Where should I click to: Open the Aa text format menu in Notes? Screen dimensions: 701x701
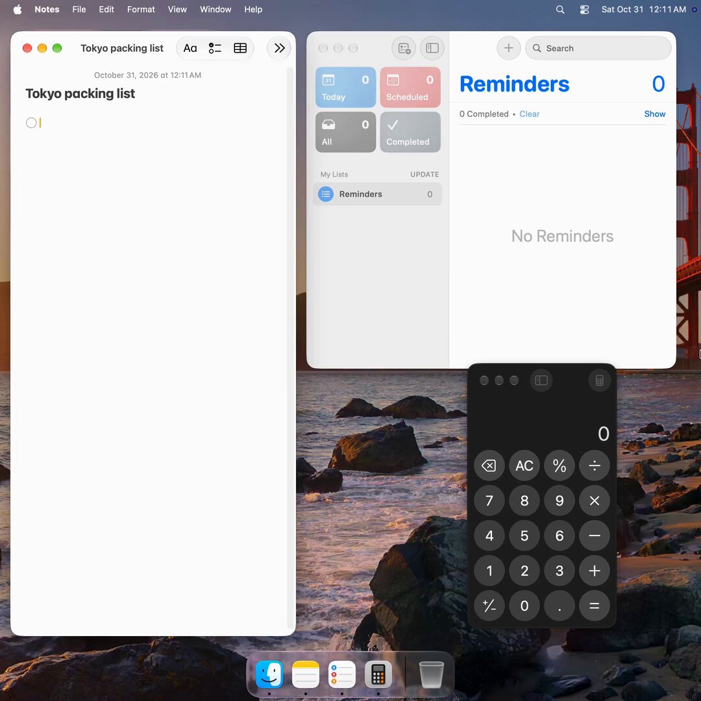coord(190,48)
